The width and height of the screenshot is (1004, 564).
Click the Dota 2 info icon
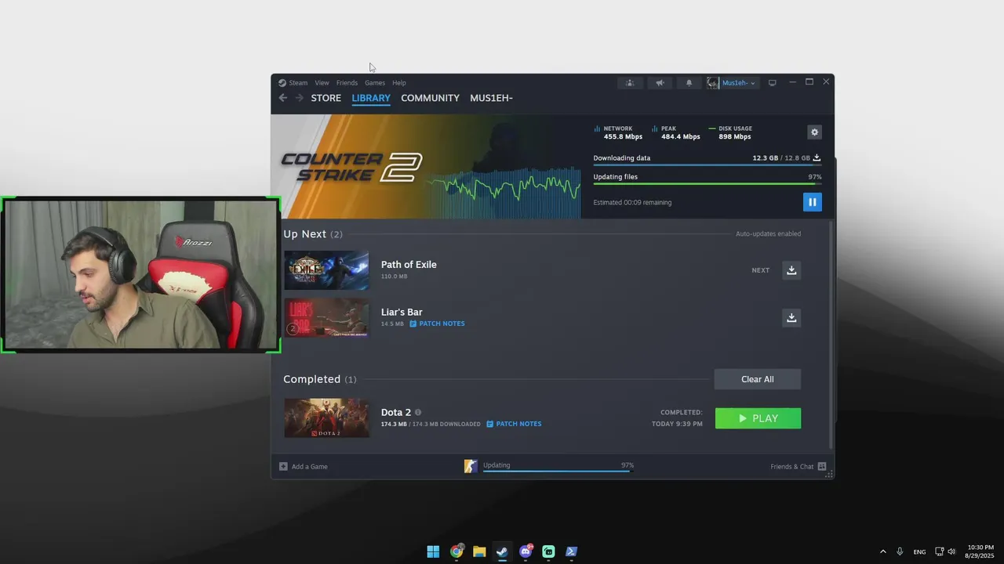[418, 412]
